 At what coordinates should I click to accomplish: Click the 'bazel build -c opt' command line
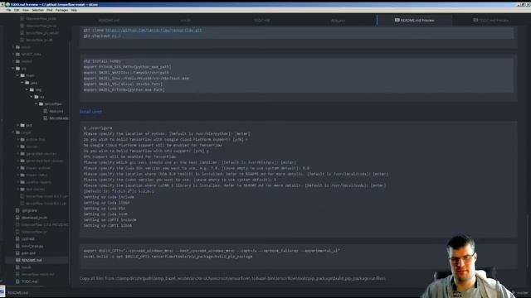[168, 257]
